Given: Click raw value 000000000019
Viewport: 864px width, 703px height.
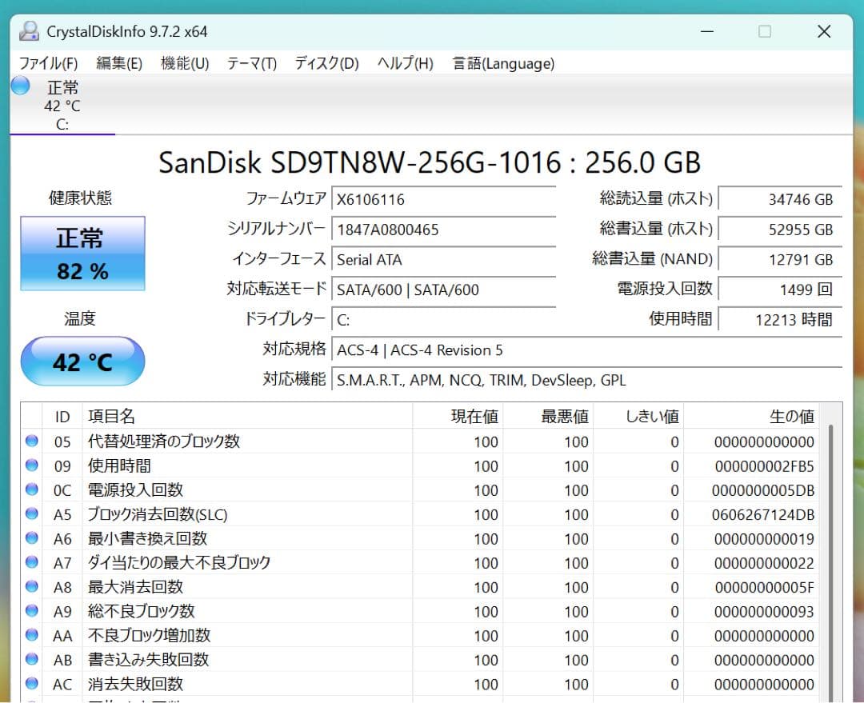Looking at the screenshot, I should pyautogui.click(x=764, y=539).
